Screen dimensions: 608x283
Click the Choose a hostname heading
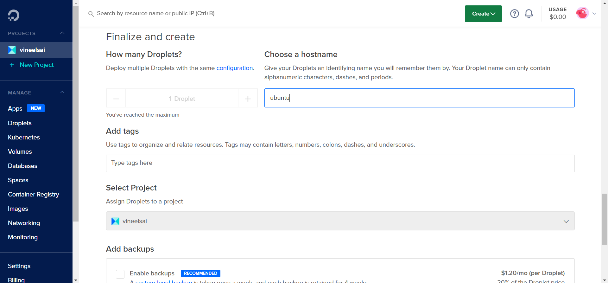[301, 55]
